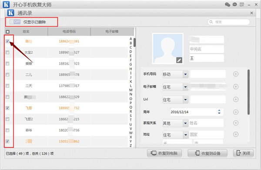Sort by the 电子邮箱 column header

(x=112, y=32)
